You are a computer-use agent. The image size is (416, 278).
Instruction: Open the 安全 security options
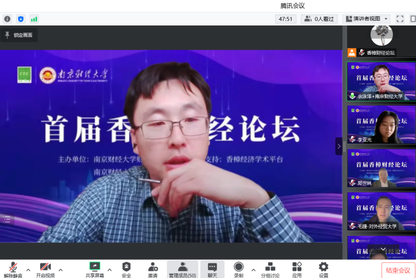coord(126,269)
